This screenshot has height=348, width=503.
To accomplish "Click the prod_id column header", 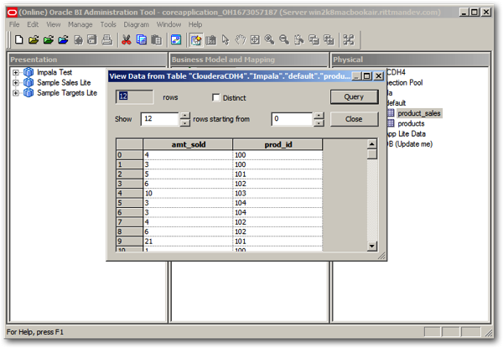I will [x=277, y=145].
